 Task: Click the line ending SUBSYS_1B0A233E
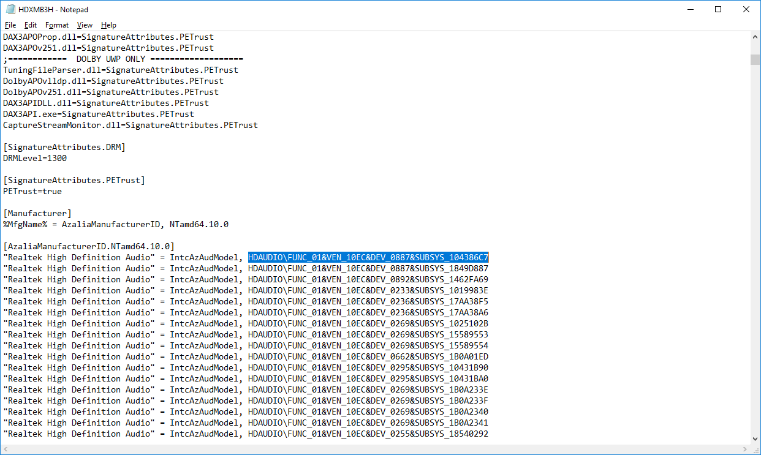246,389
